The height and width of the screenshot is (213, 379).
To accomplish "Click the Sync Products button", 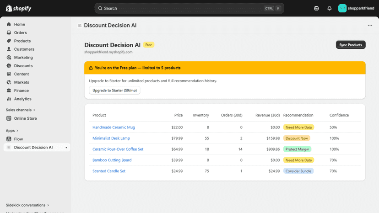I will tap(351, 45).
